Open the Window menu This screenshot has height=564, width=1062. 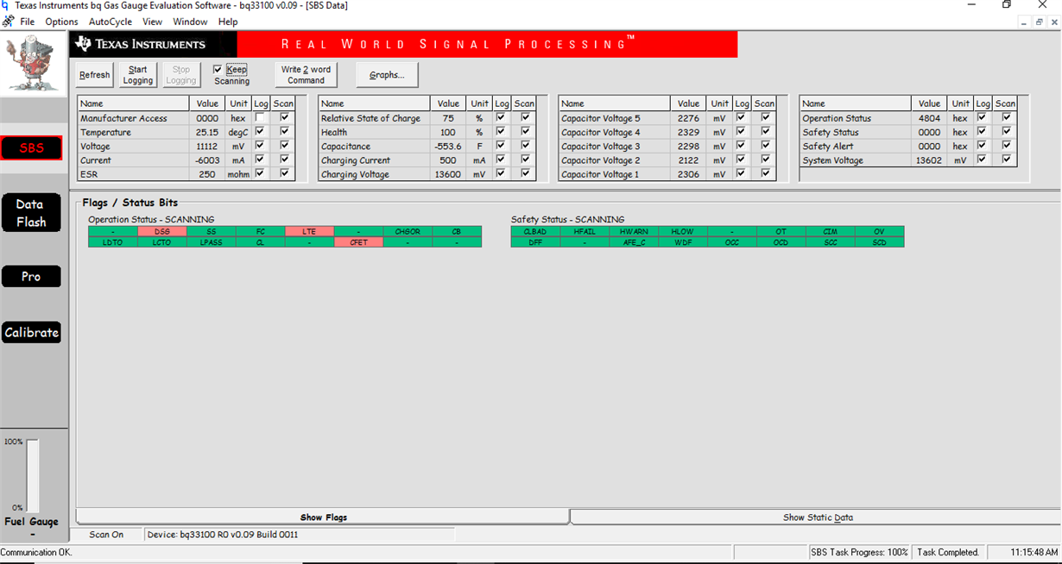[190, 22]
